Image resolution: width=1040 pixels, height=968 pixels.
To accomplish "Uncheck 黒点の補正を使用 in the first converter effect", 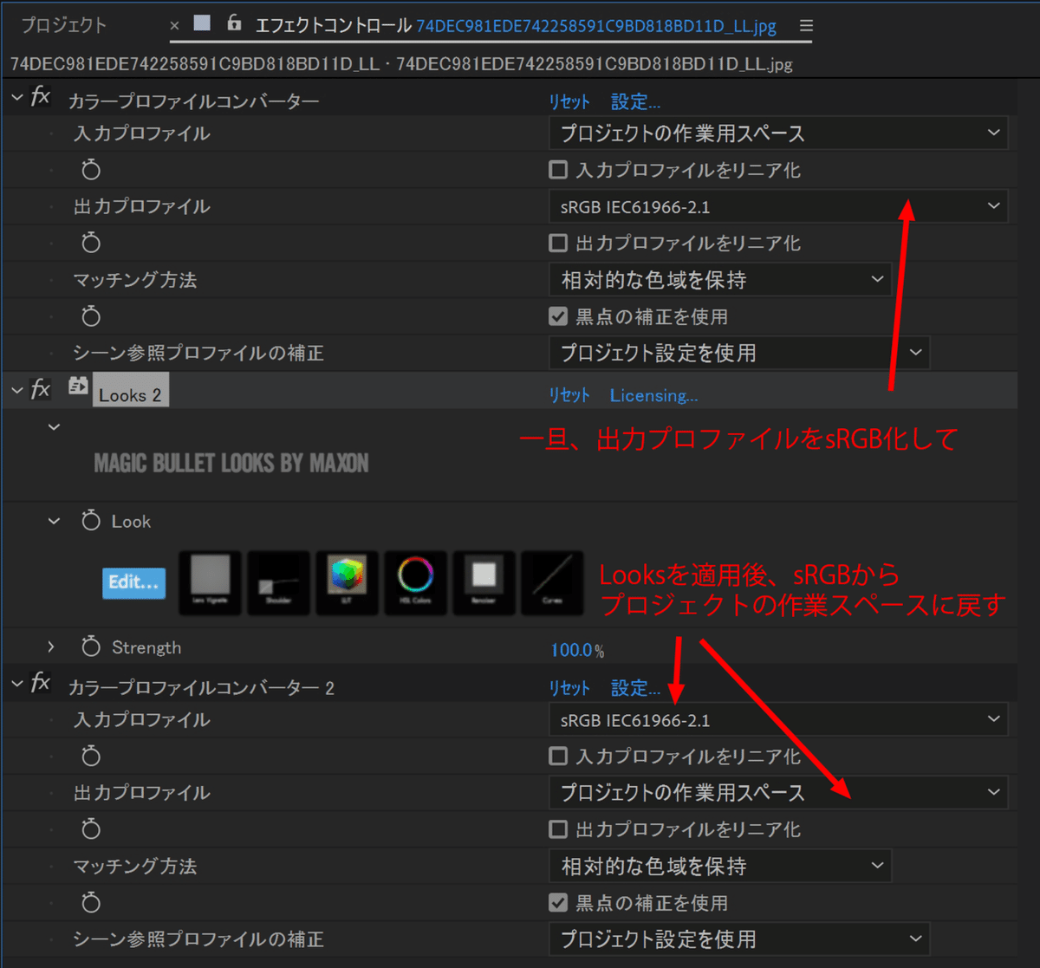I will point(559,316).
